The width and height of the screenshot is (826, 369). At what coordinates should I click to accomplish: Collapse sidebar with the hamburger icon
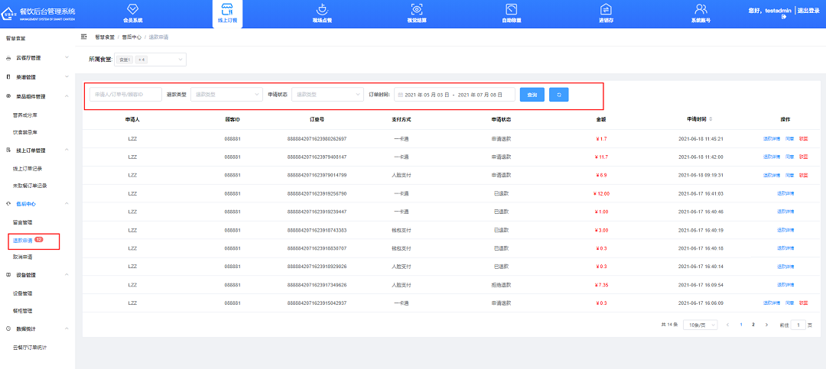click(83, 37)
